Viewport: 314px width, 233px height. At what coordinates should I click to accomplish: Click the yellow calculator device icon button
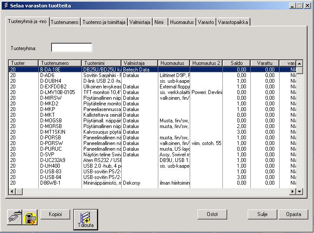pos(30,217)
